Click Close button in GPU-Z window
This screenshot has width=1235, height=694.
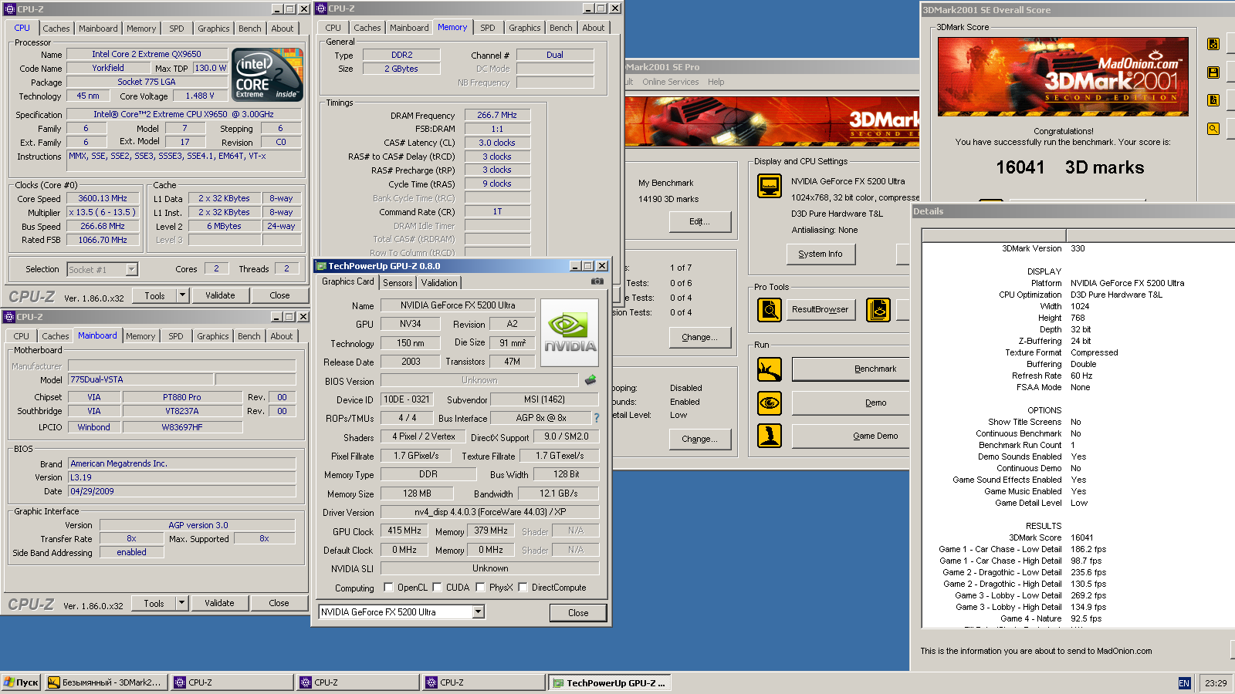point(578,613)
